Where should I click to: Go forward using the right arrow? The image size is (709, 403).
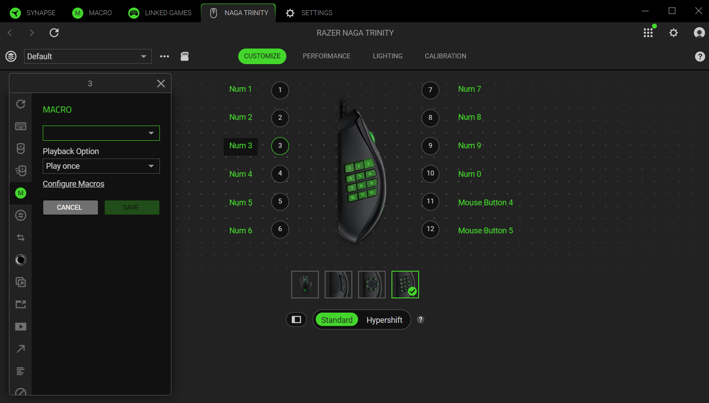(x=32, y=33)
